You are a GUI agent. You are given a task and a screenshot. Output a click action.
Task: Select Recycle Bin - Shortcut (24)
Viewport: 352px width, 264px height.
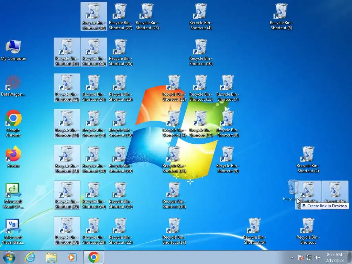(x=93, y=88)
